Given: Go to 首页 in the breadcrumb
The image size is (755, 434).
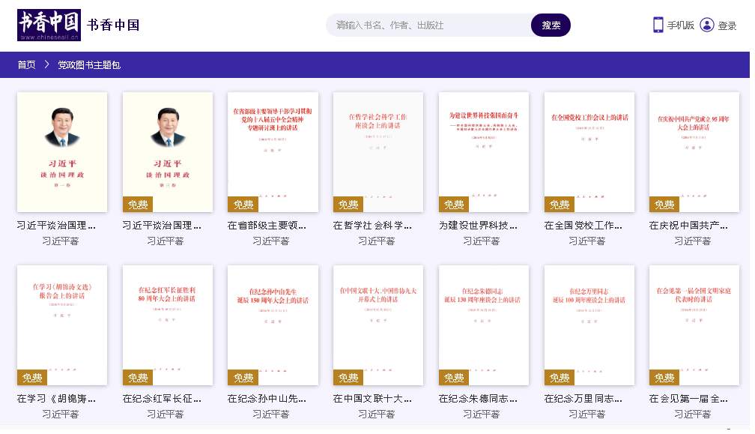Looking at the screenshot, I should point(26,65).
